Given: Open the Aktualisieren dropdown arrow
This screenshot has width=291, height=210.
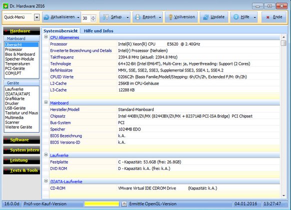Looking at the screenshot, I should click(78, 17).
